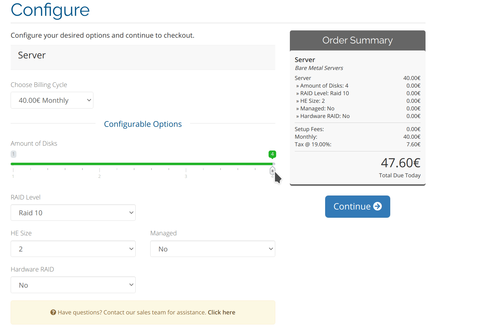Open the HE Size dropdown
Screen dimensions: 490x336
click(x=73, y=249)
